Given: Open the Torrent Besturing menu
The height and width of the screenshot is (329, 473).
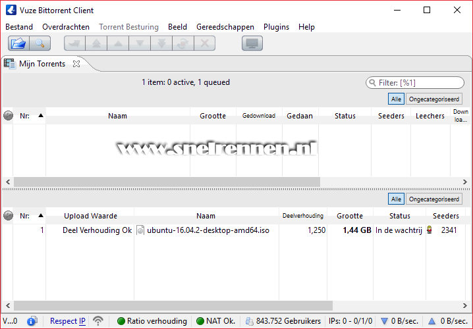Looking at the screenshot, I should coord(129,27).
